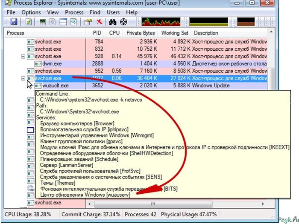Click CPU value 0.14 cell
This screenshot has width=299, height=224.
pos(117,56)
